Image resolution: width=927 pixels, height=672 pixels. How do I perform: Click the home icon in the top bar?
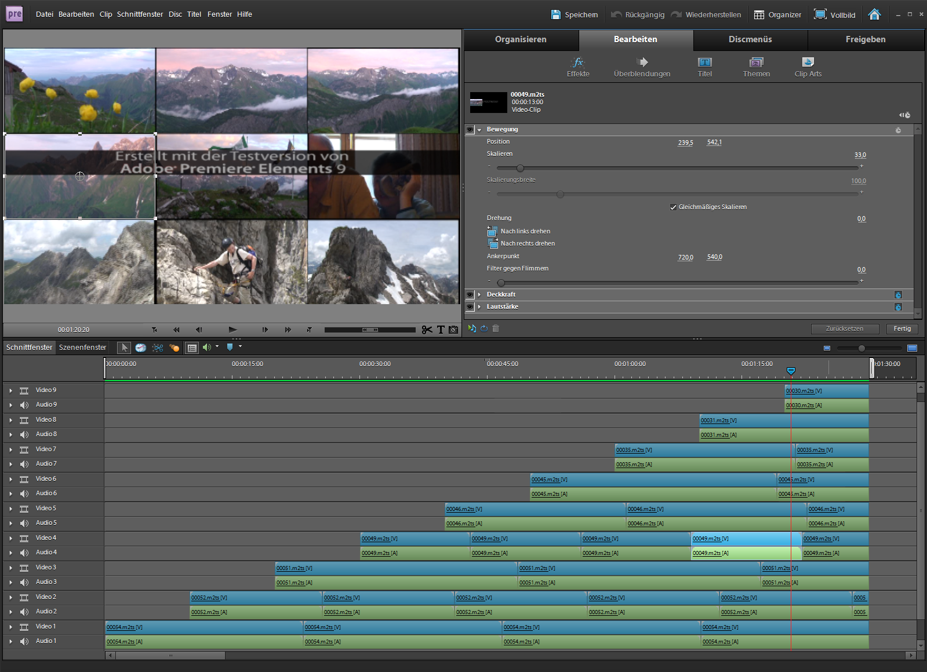tap(874, 14)
